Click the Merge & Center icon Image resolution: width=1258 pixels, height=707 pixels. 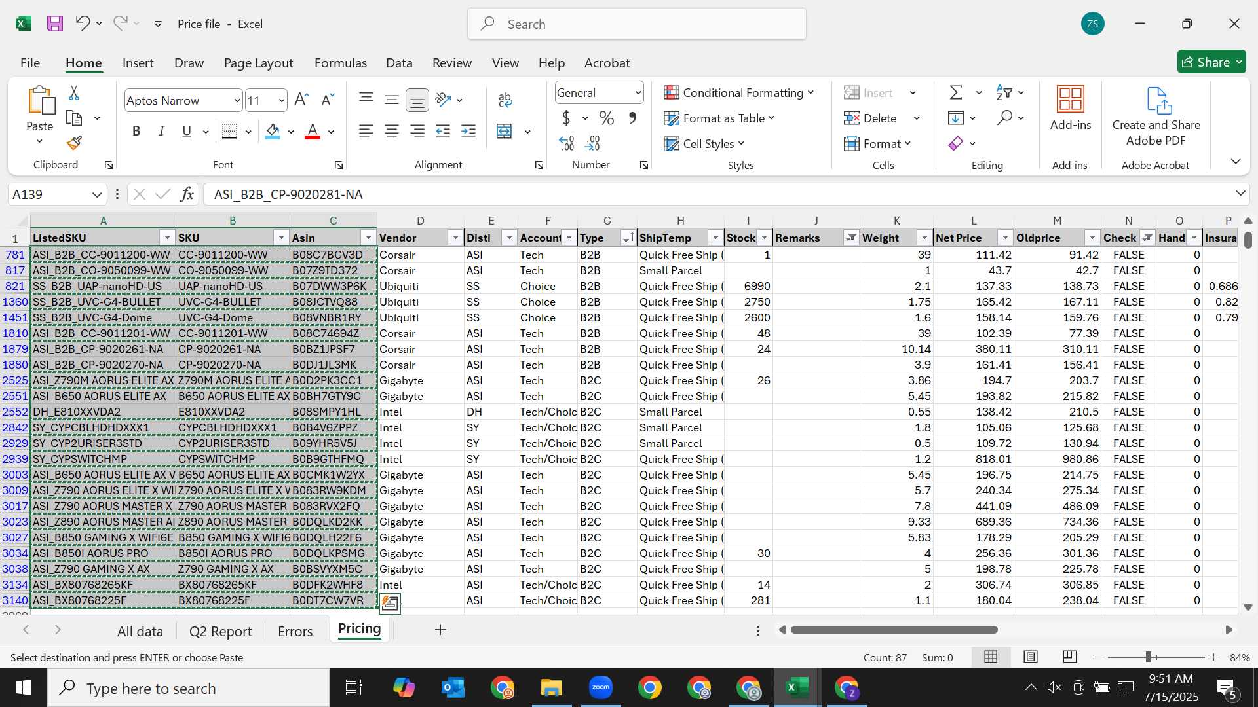coord(504,131)
